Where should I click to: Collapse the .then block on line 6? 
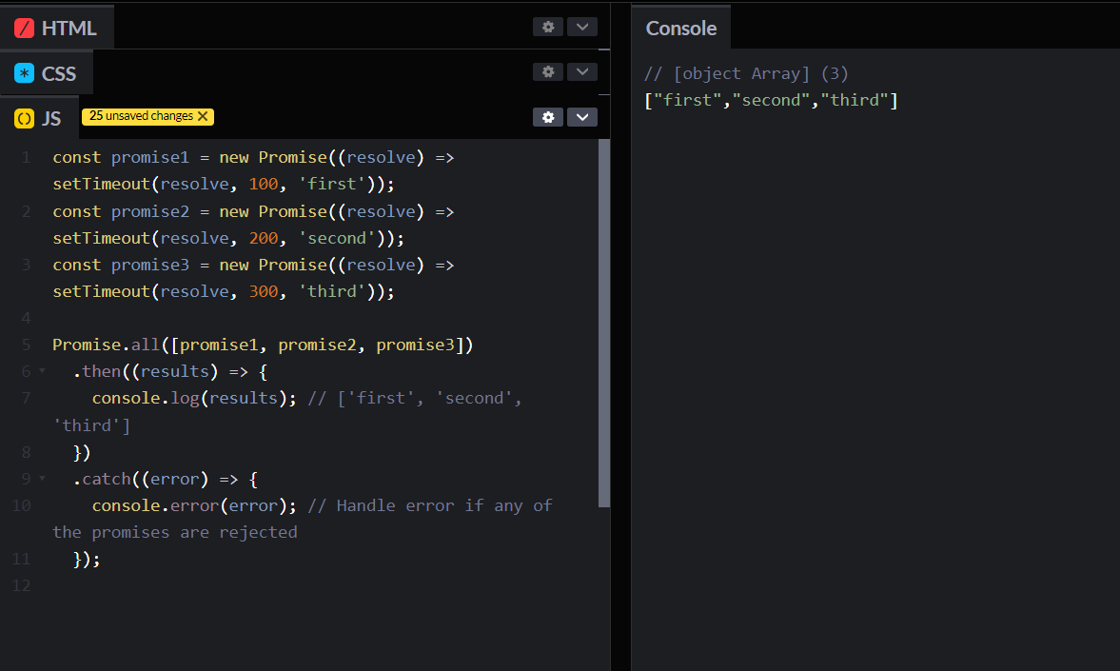[42, 371]
